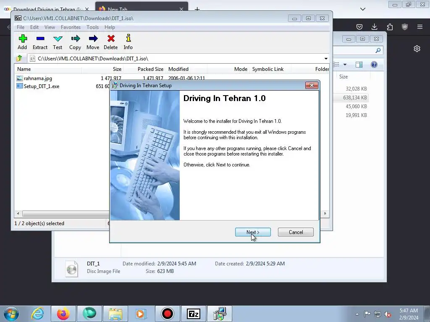Close the Driving In Tehran Setup dialog
Image resolution: width=430 pixels, height=322 pixels.
point(312,86)
